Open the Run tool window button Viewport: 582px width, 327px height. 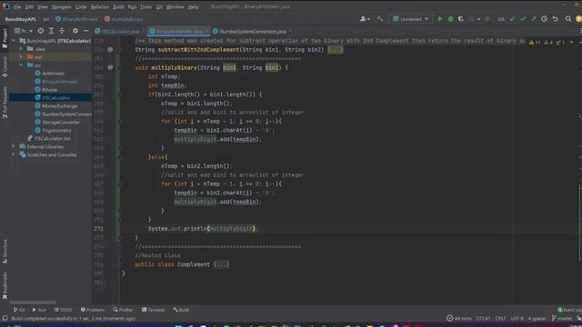tap(39, 310)
